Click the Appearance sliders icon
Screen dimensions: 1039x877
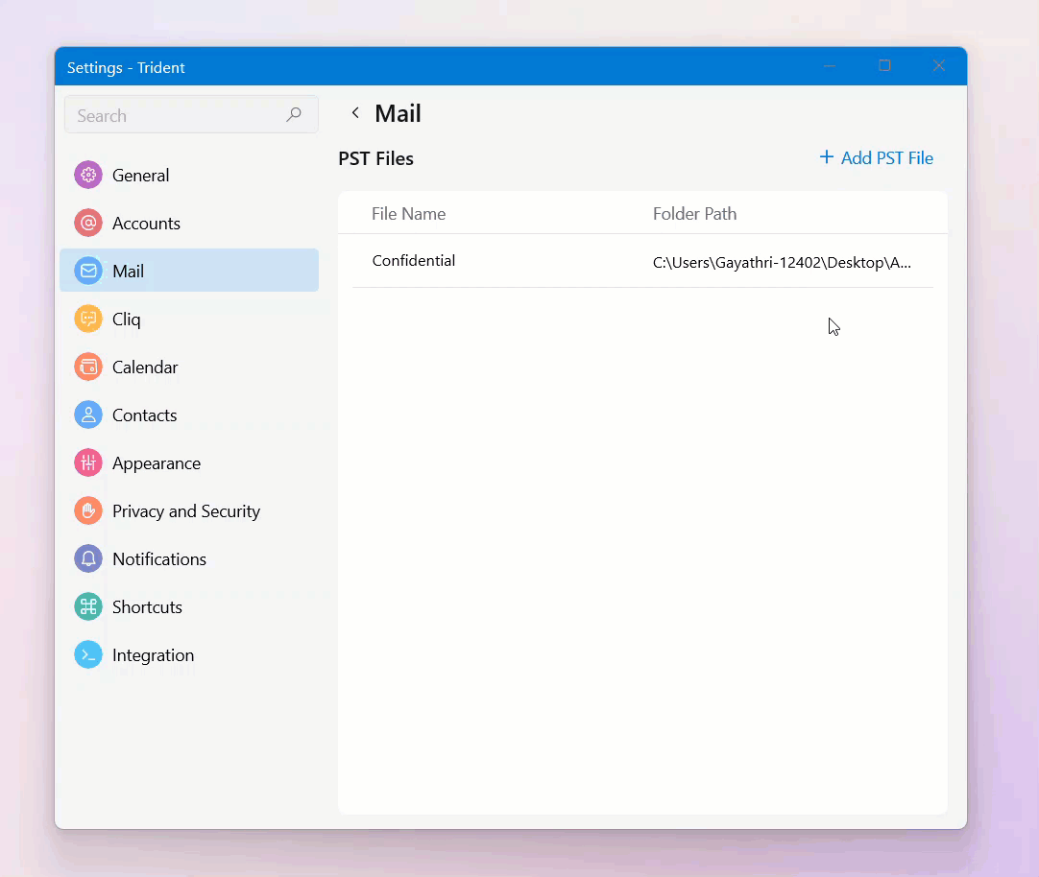click(88, 462)
